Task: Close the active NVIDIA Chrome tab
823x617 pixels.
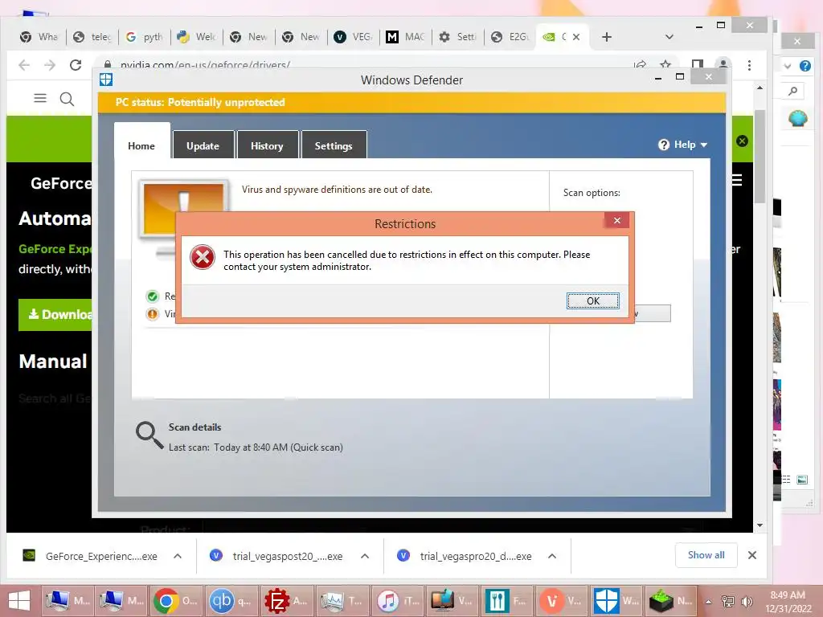Action: [576, 37]
